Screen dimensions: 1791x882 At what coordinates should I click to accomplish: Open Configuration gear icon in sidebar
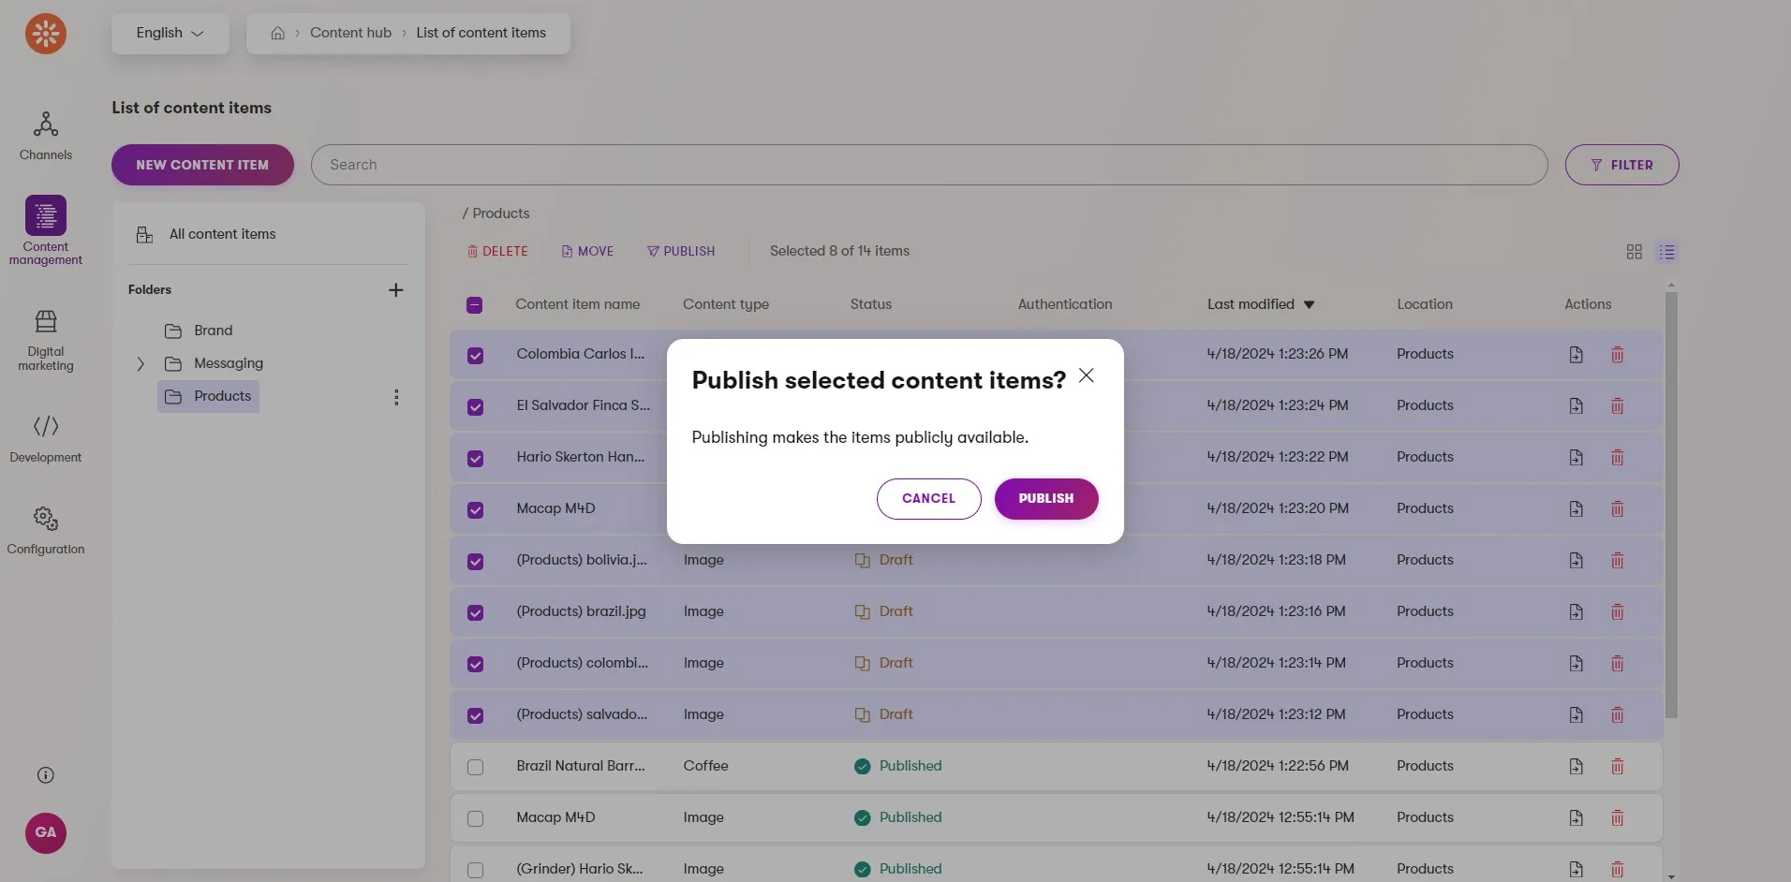(45, 518)
